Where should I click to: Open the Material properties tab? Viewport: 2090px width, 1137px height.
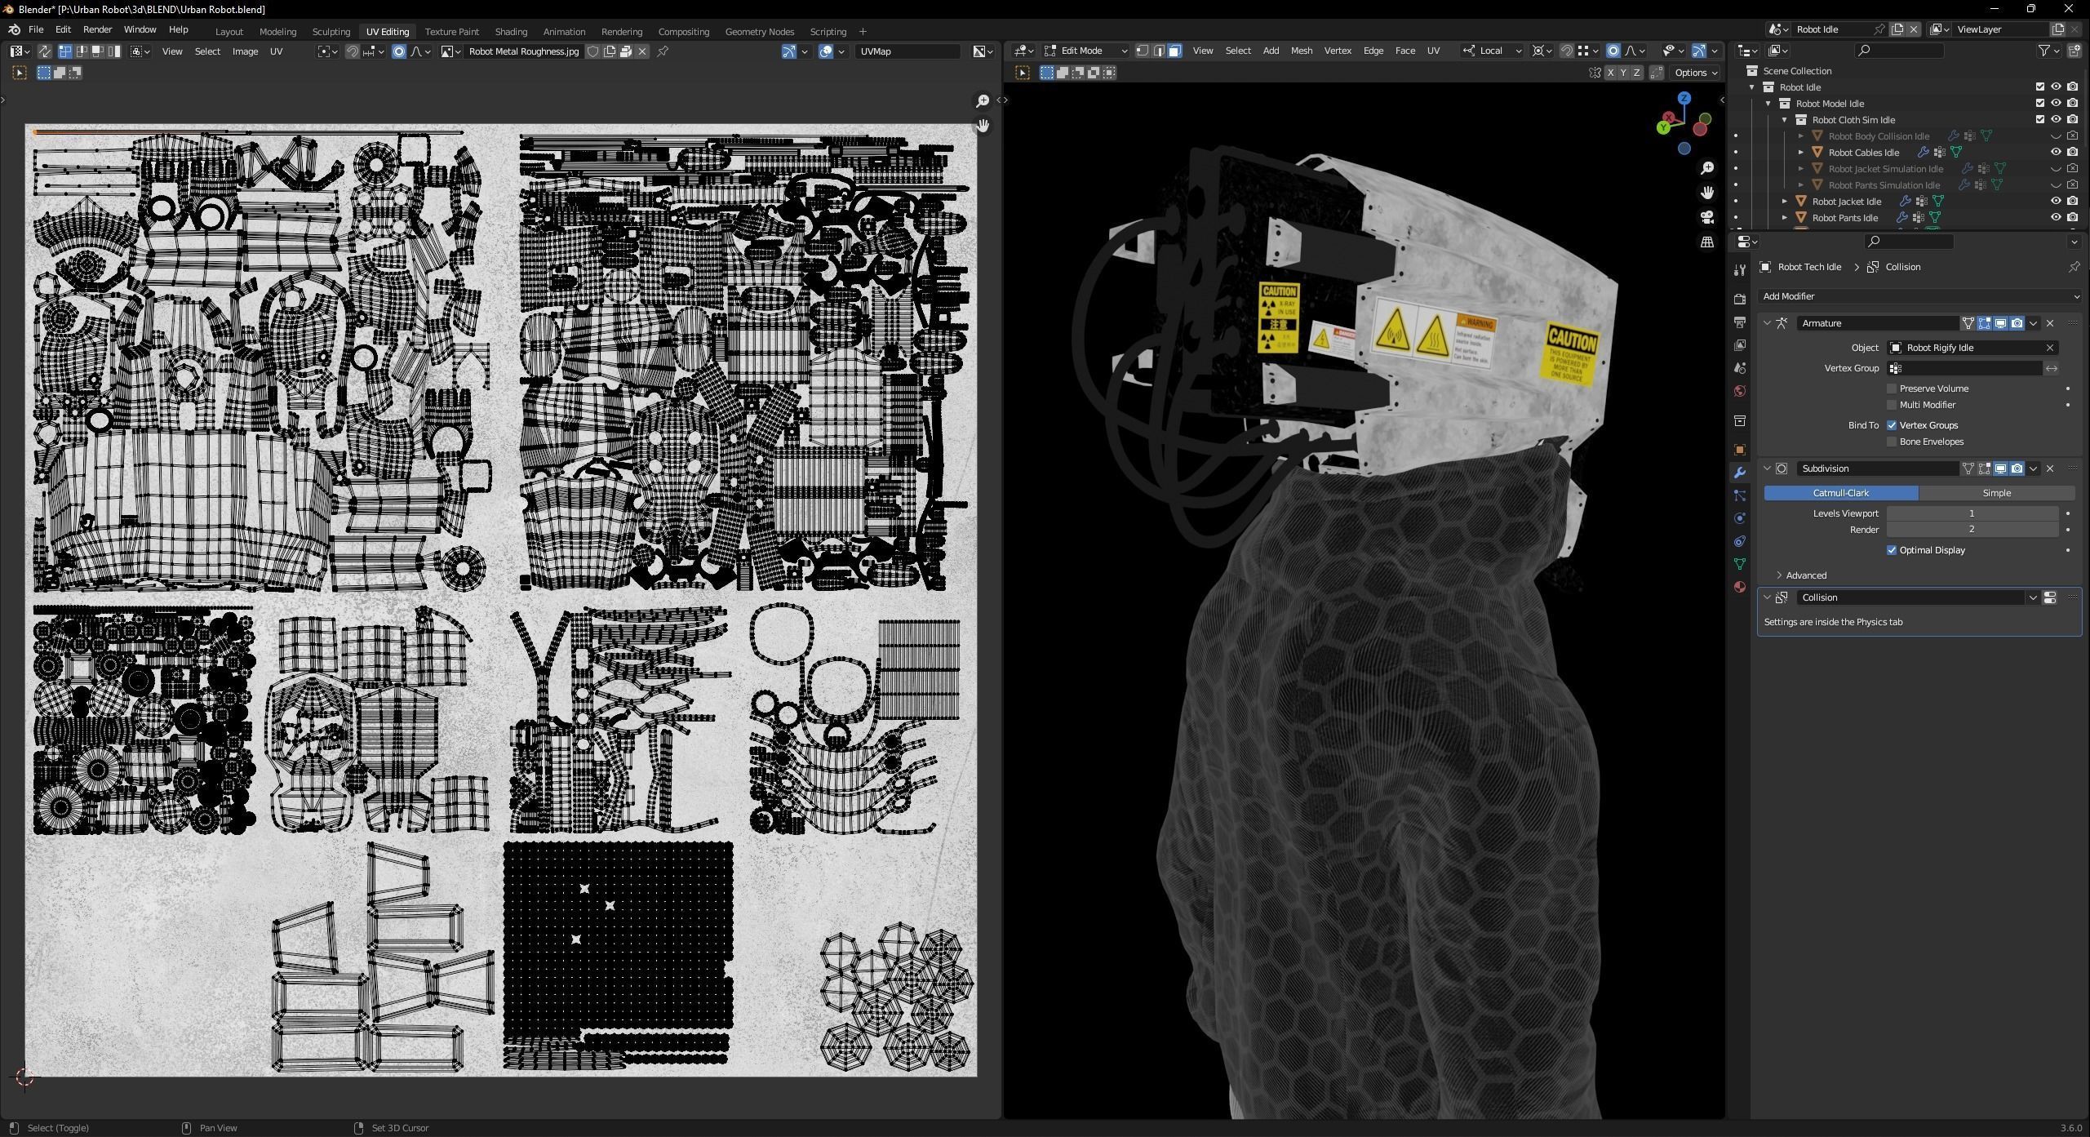click(1739, 587)
